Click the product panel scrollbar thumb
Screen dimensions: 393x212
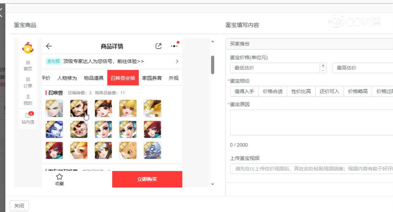[213, 65]
